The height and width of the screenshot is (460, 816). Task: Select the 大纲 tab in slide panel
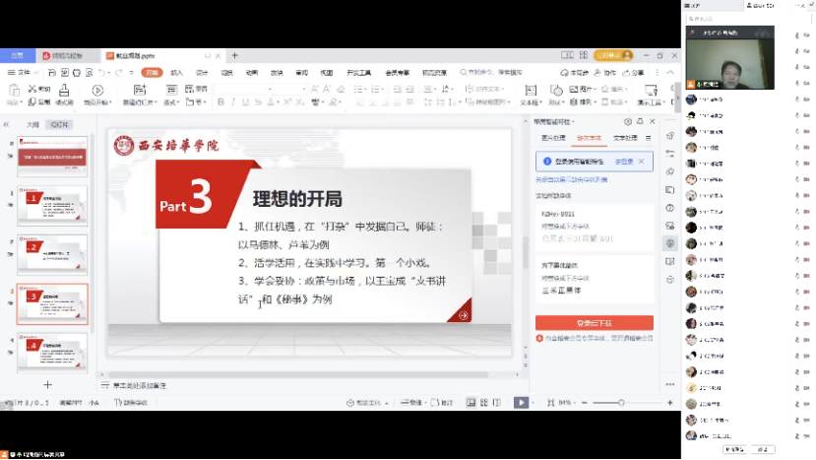click(32, 125)
